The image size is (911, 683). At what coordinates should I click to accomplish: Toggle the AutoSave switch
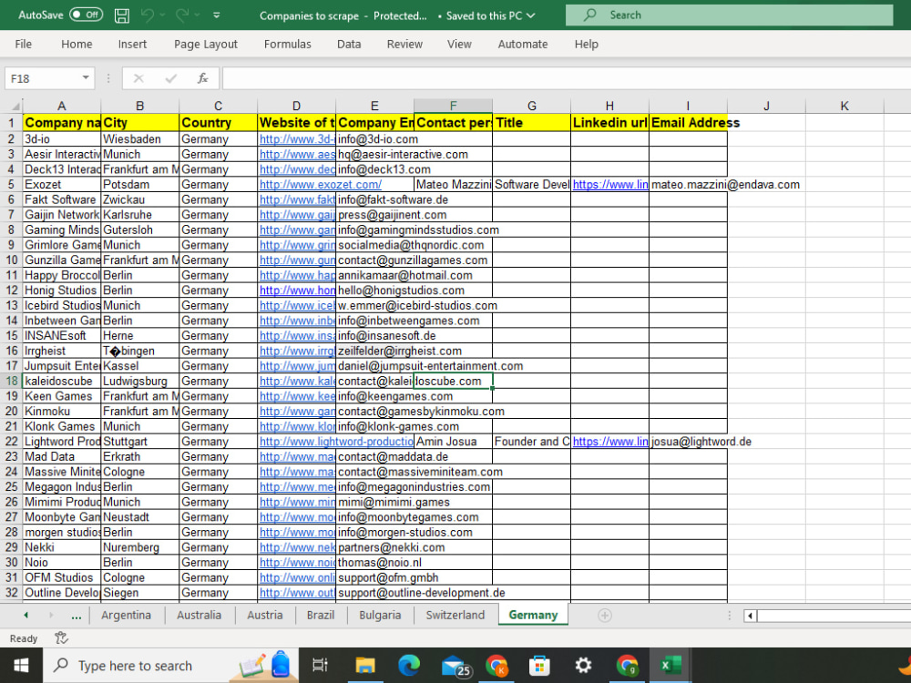click(86, 15)
